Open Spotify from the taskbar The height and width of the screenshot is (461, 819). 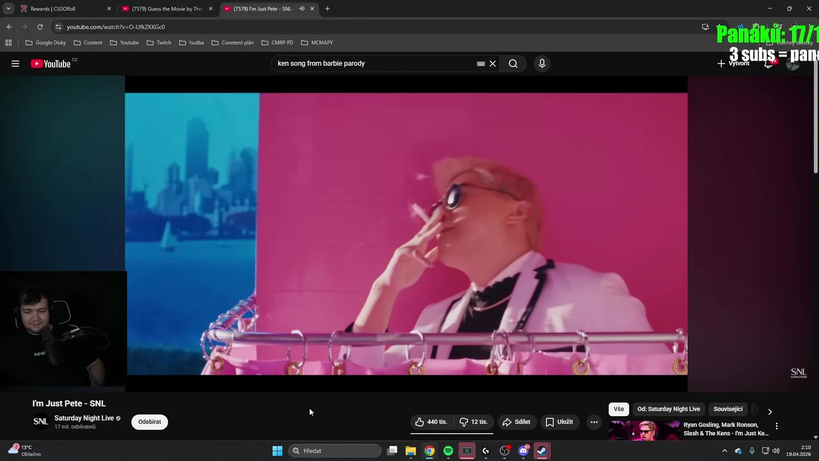point(448,451)
